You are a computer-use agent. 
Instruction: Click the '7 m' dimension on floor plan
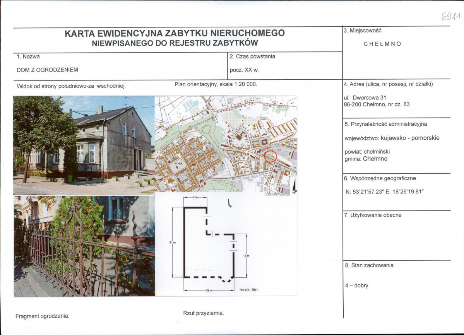(195, 197)
